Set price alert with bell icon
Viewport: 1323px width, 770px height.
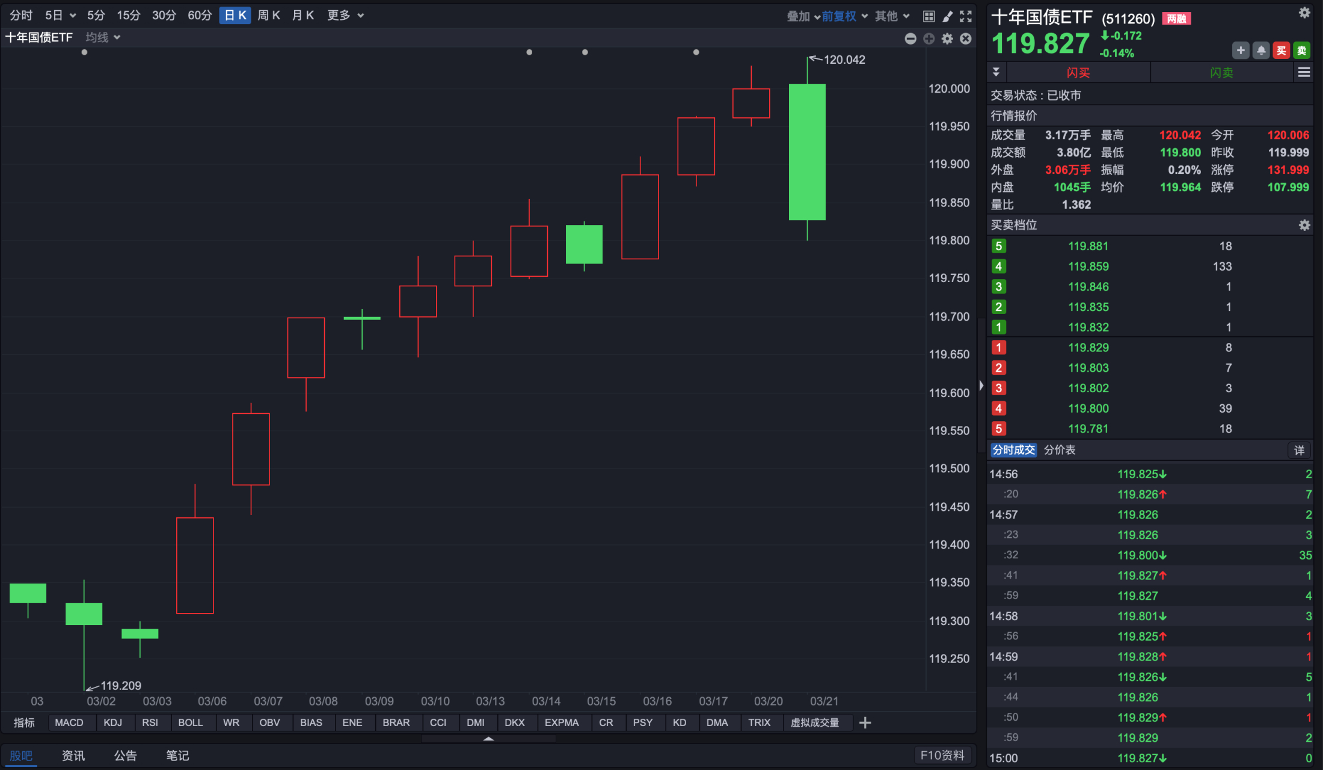1261,51
